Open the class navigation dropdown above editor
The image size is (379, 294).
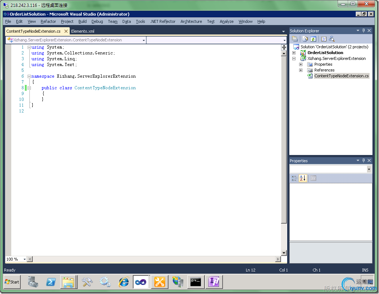[x=144, y=40]
